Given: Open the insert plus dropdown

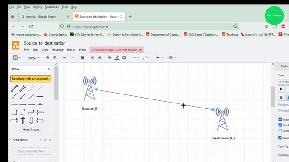Looking at the screenshot, I should 159,58.
